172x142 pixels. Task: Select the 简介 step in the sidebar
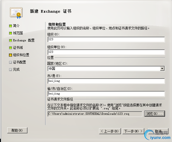coord(16,26)
